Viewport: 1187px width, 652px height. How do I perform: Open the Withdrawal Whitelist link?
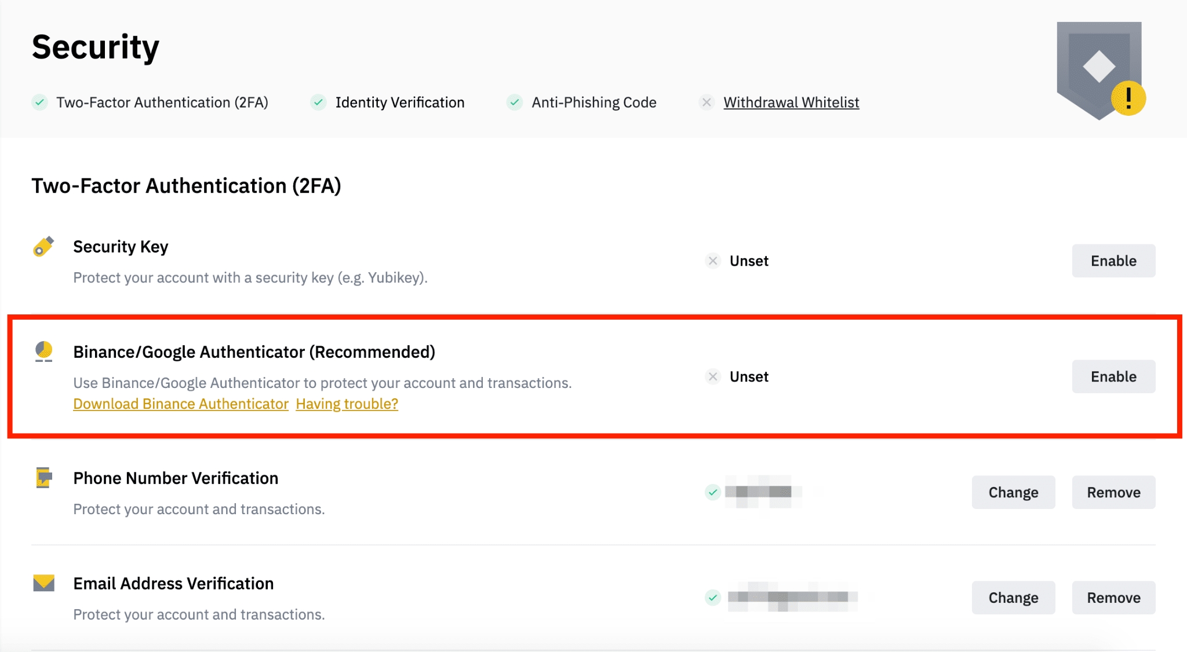point(791,102)
